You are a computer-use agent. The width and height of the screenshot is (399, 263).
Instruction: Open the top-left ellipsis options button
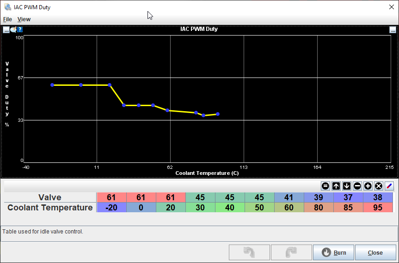tap(6, 30)
